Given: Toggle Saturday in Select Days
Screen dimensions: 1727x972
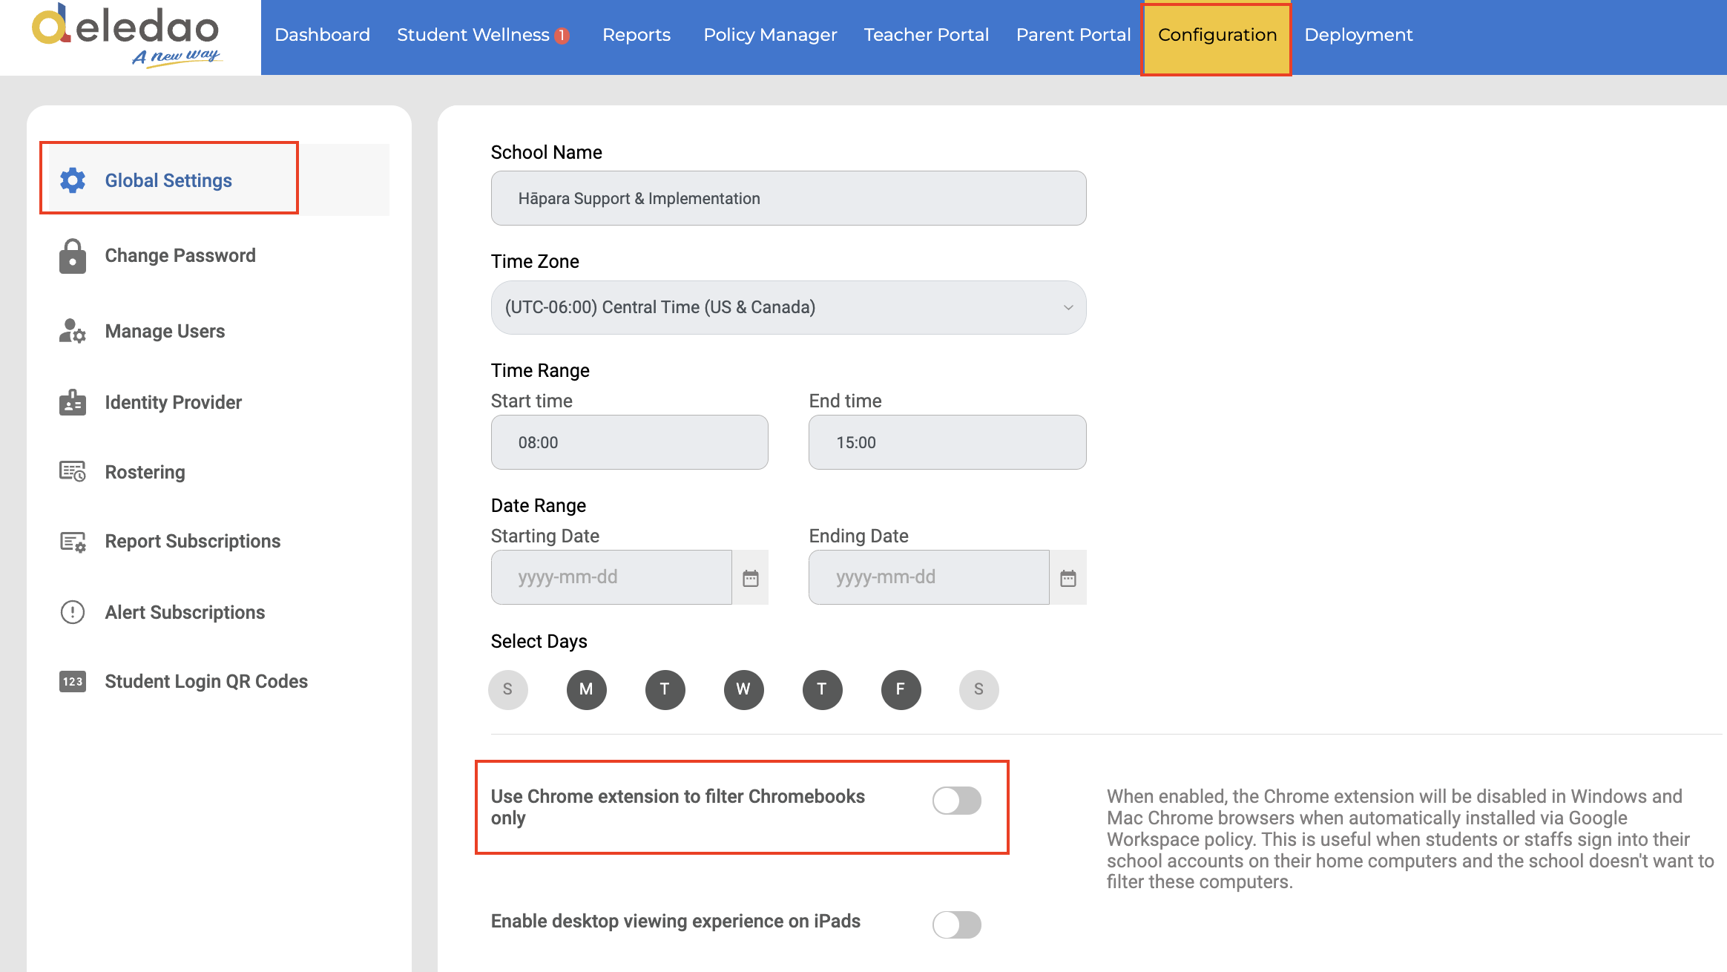Looking at the screenshot, I should [979, 690].
